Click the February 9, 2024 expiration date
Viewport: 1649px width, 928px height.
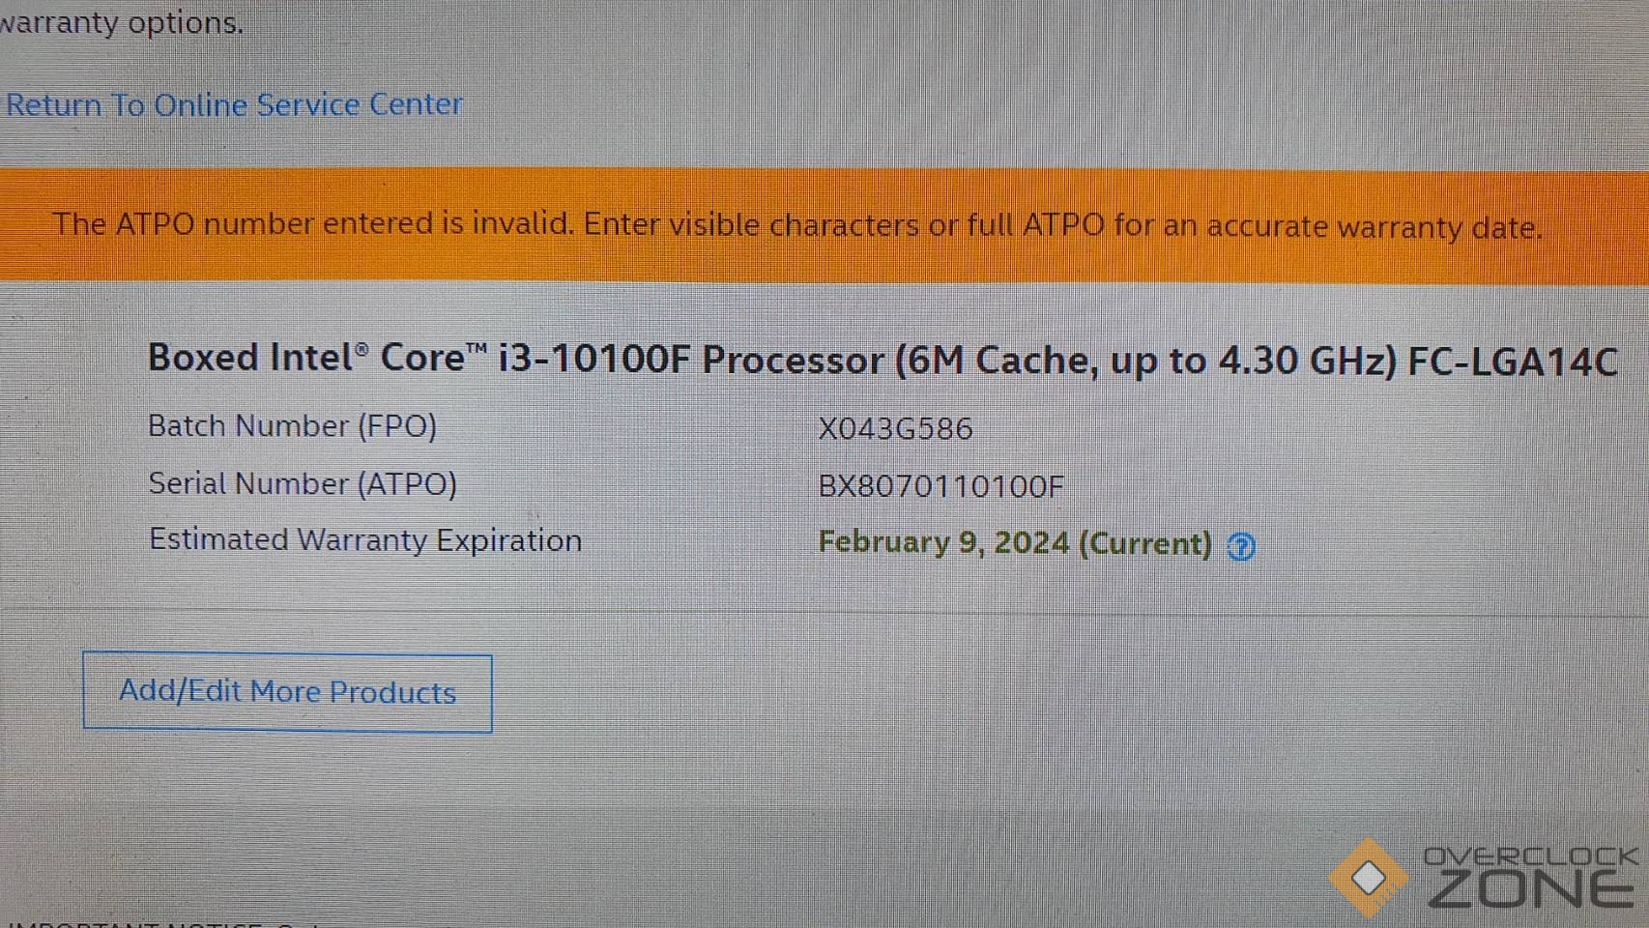(x=943, y=542)
